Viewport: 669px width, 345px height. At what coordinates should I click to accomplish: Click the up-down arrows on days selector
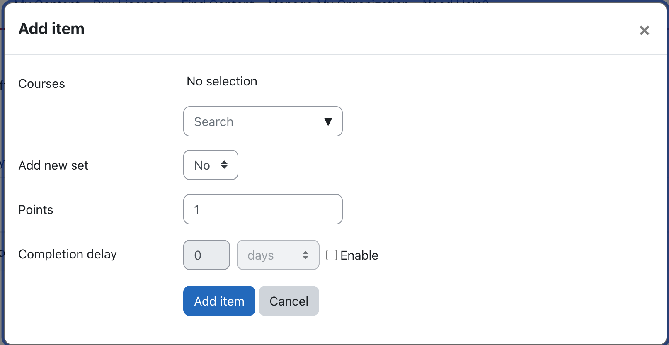tap(305, 255)
